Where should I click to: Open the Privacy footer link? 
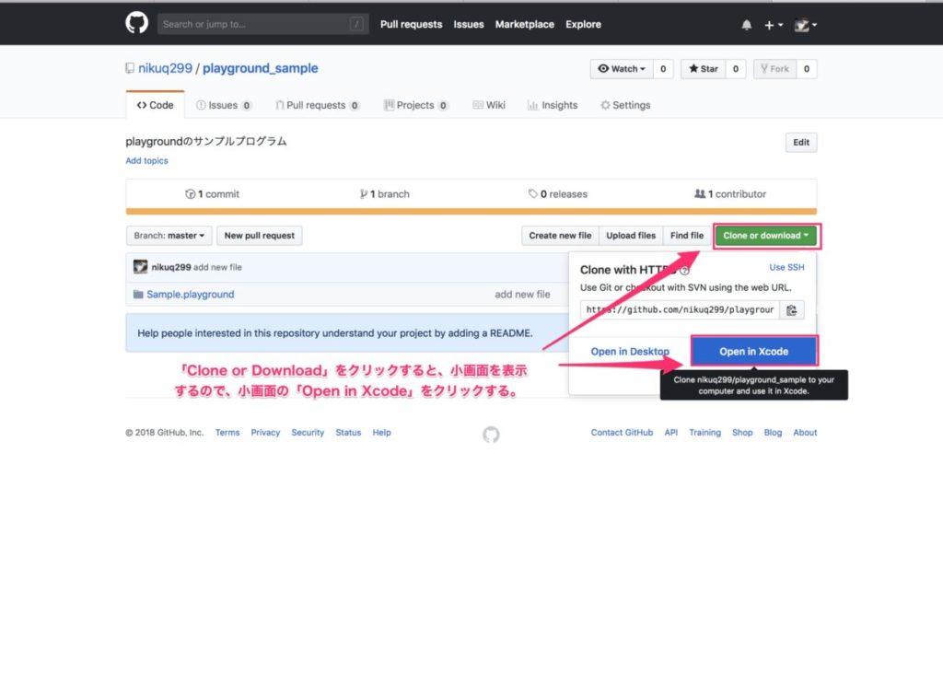tap(265, 432)
